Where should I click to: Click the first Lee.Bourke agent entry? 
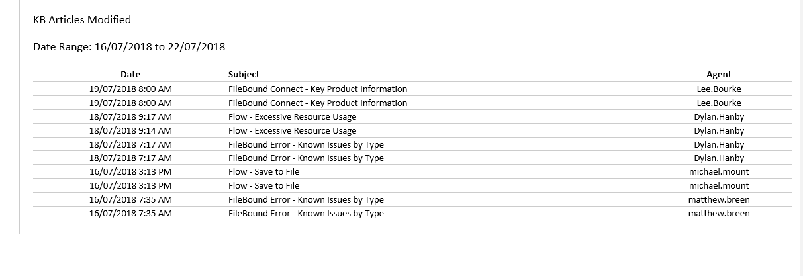point(718,89)
